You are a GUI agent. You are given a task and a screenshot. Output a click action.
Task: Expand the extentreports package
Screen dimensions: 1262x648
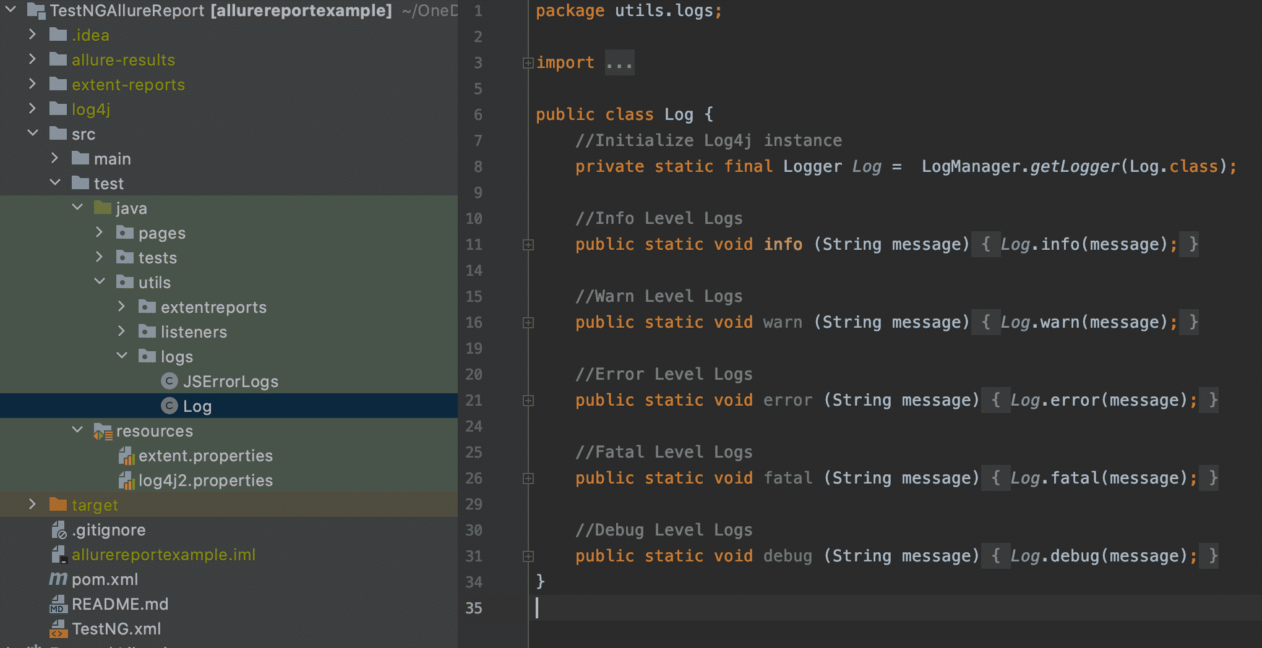(122, 307)
